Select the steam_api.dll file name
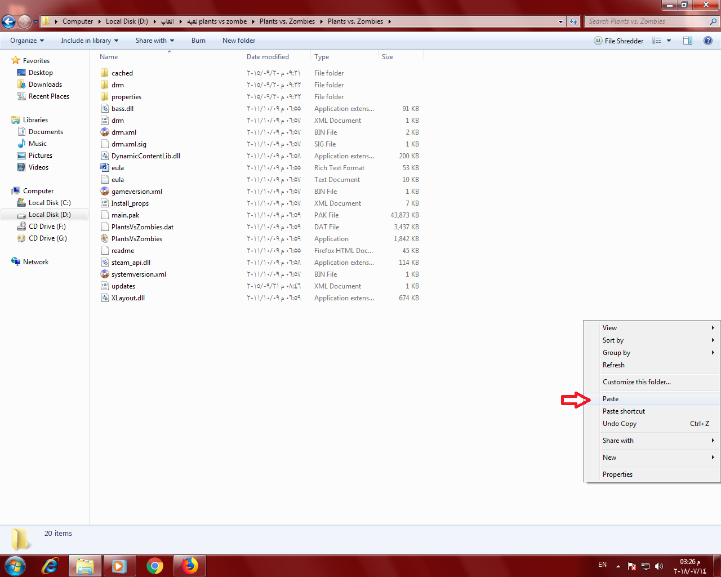This screenshot has height=577, width=721. pyautogui.click(x=131, y=262)
